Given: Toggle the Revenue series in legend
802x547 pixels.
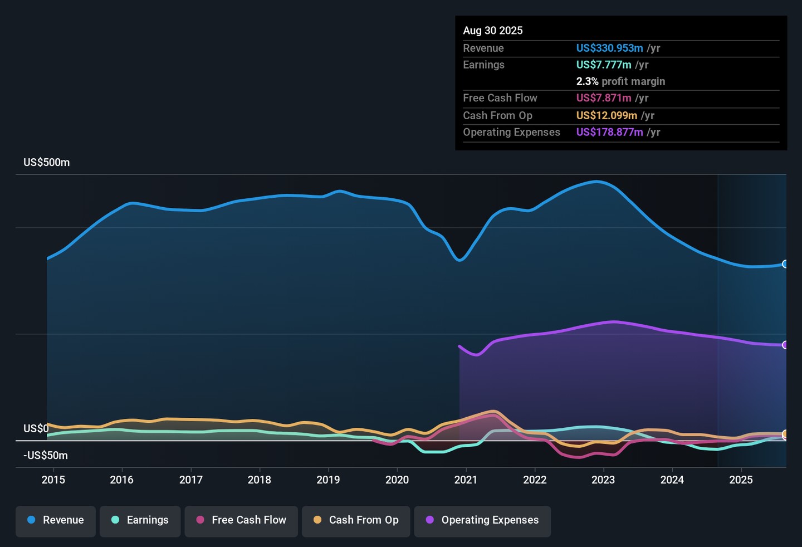Looking at the screenshot, I should (56, 520).
